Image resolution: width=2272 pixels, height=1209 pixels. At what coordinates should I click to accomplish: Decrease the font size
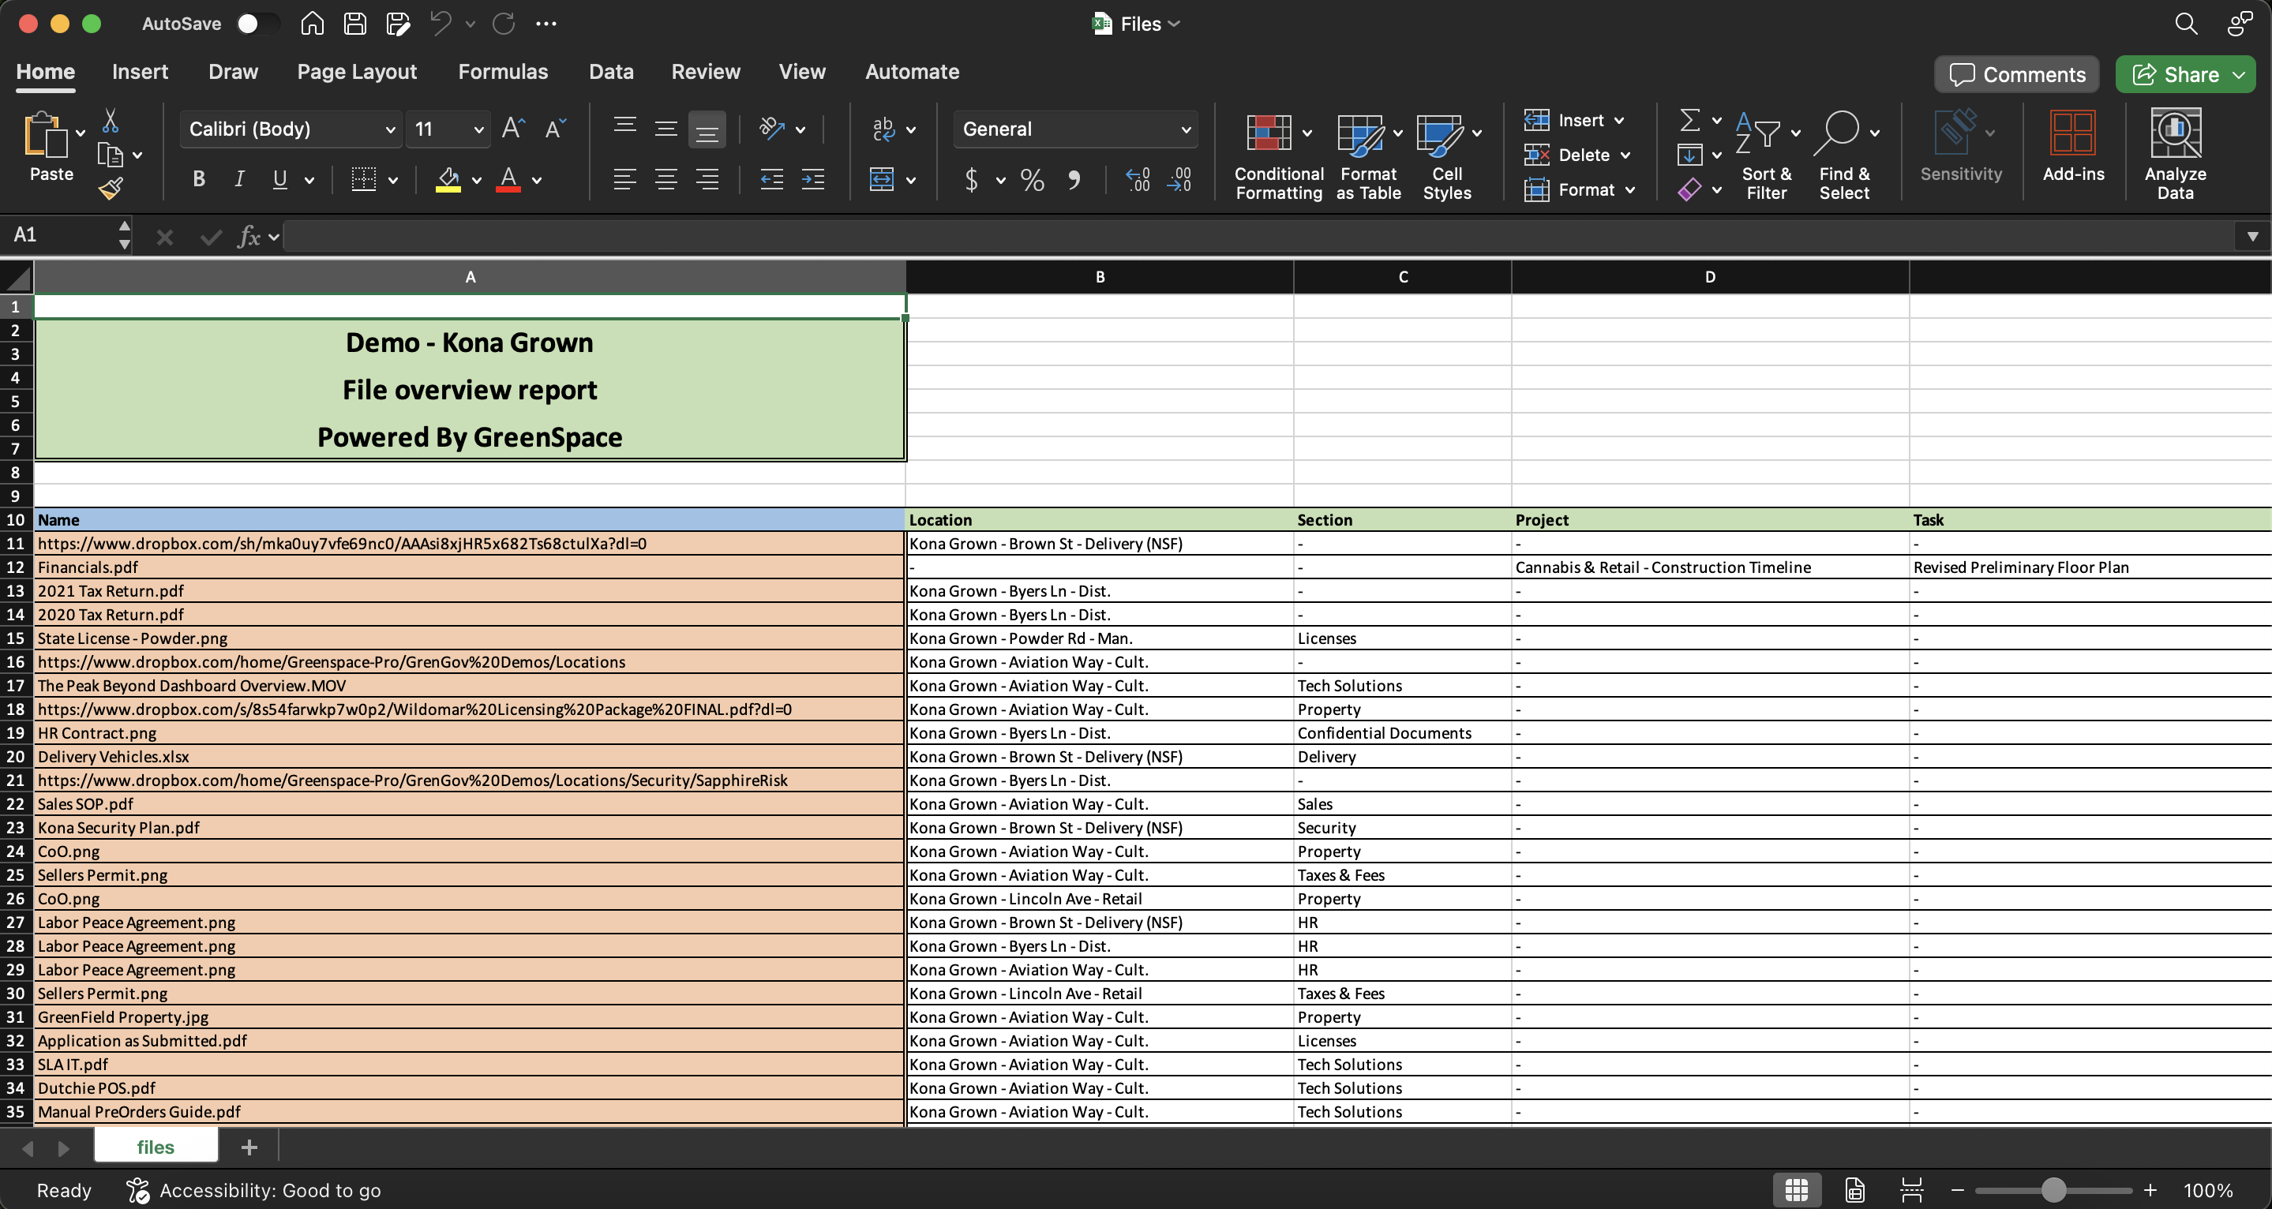coord(556,129)
